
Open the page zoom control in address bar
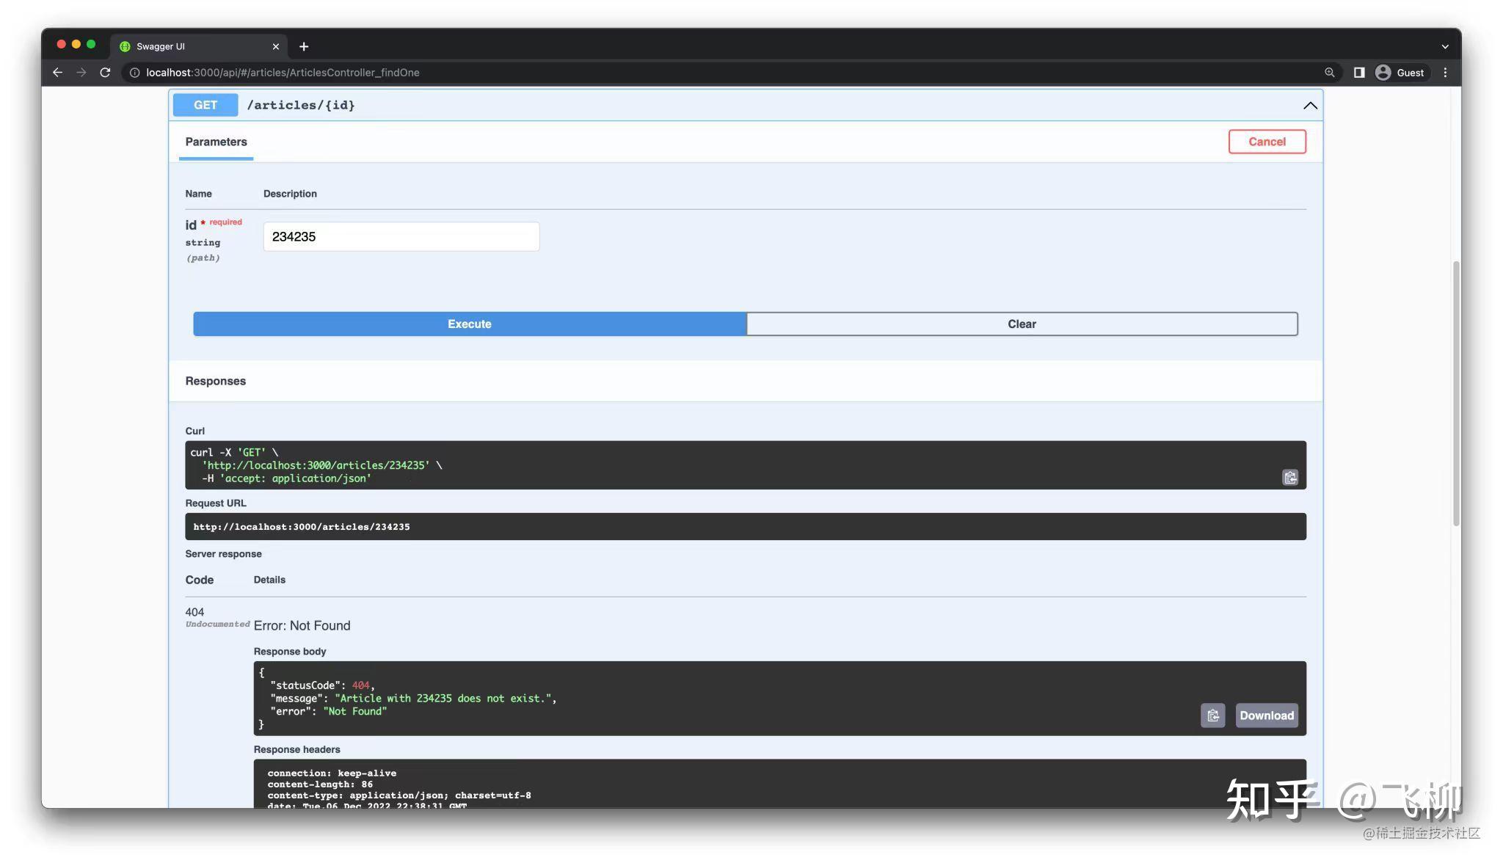pyautogui.click(x=1330, y=73)
